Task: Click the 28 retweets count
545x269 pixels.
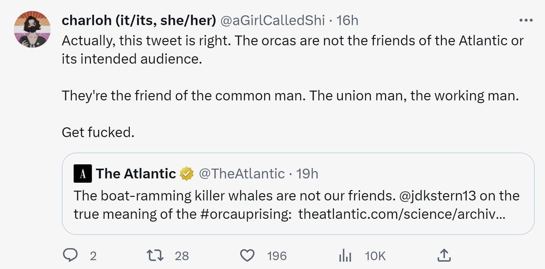Action: point(182,256)
